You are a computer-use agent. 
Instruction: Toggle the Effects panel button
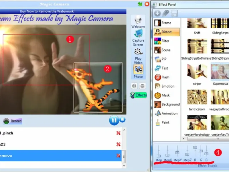coord(139,95)
